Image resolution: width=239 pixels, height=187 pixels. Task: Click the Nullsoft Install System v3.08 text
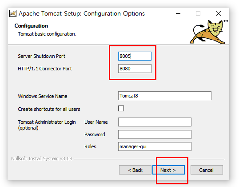(42, 159)
